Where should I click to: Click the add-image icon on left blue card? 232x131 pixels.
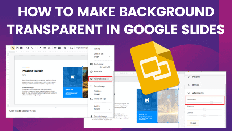point(72,77)
